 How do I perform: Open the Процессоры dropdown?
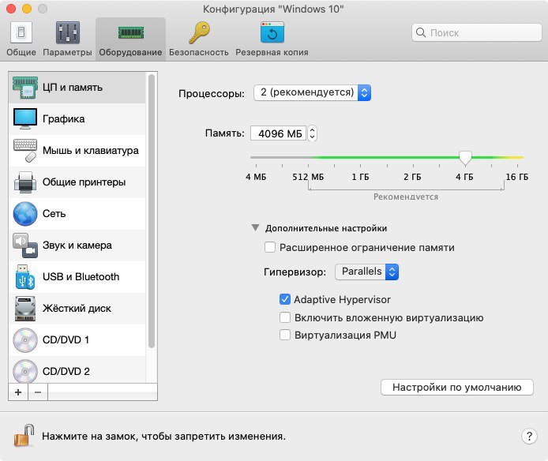312,92
